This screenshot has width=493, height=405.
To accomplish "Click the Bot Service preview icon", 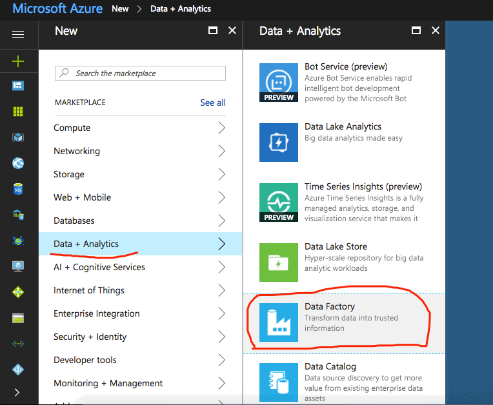I will tap(279, 83).
